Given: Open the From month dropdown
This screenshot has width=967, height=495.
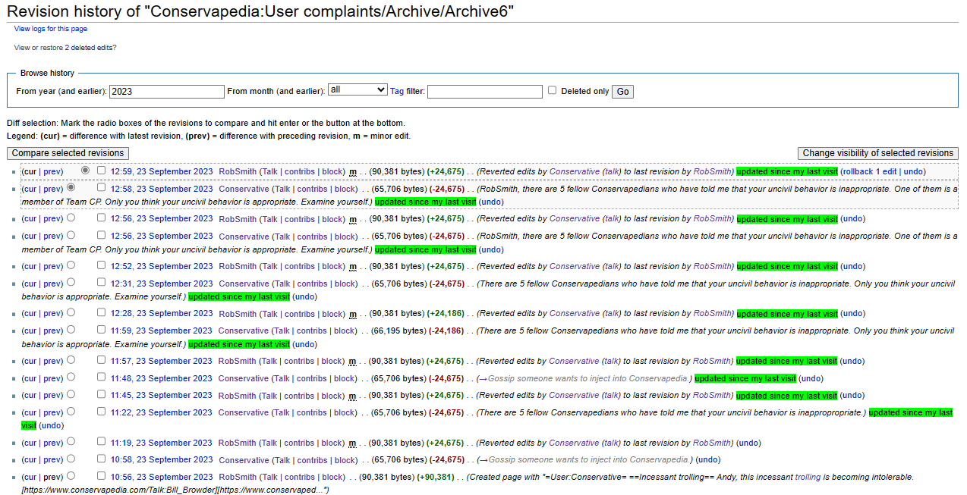Looking at the screenshot, I should click(x=358, y=89).
